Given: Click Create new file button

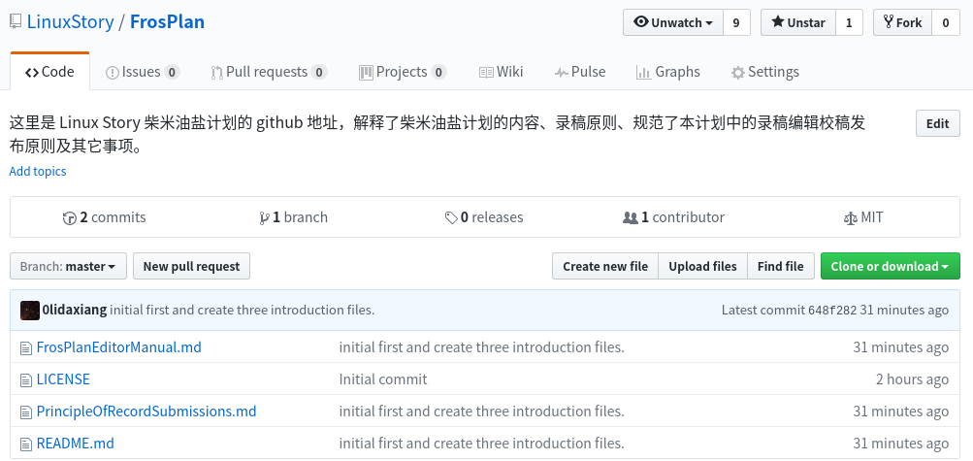Looking at the screenshot, I should click(x=605, y=266).
